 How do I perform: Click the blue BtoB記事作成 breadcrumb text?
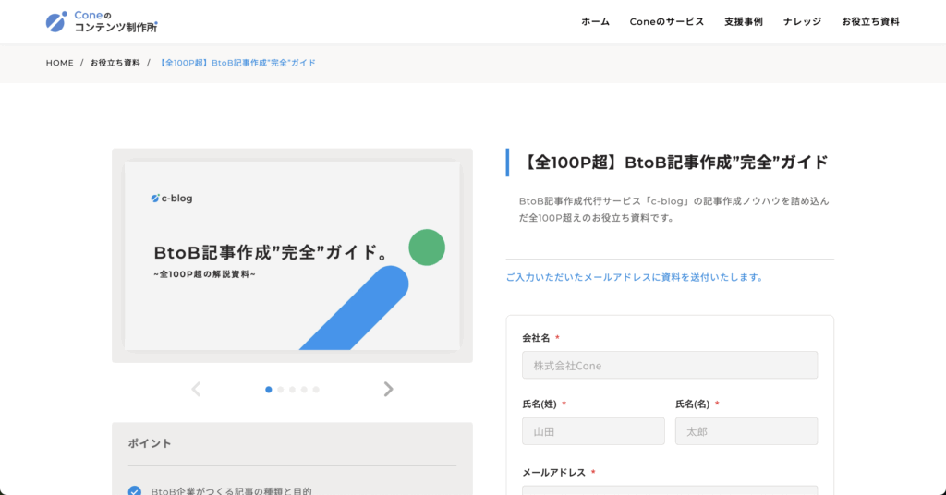click(236, 63)
